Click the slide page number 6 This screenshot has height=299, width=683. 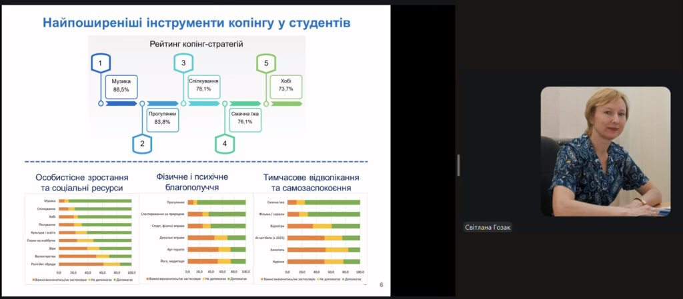click(381, 285)
